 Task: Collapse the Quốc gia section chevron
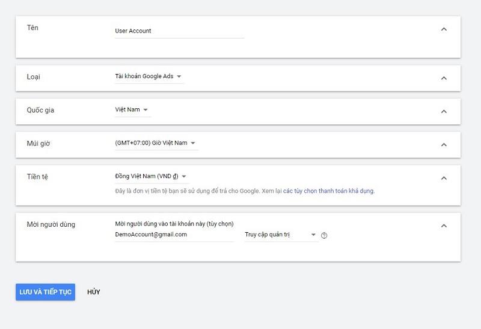click(444, 111)
